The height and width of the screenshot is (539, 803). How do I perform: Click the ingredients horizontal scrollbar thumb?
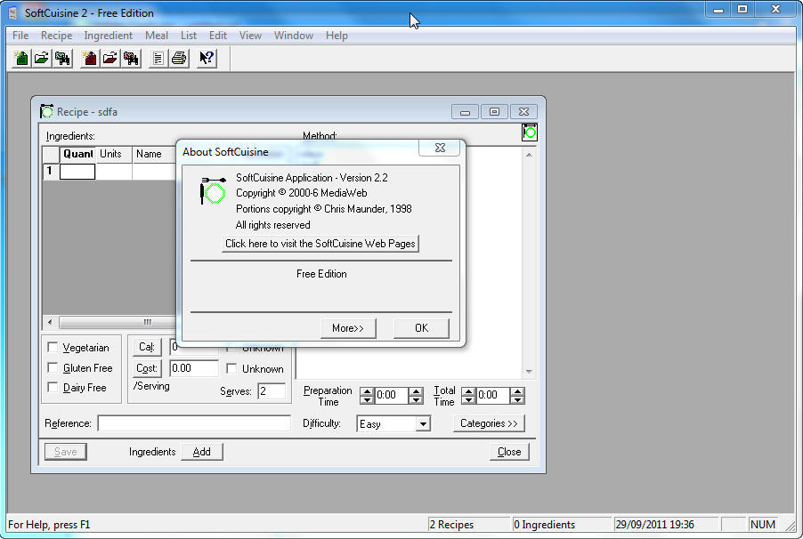117,322
